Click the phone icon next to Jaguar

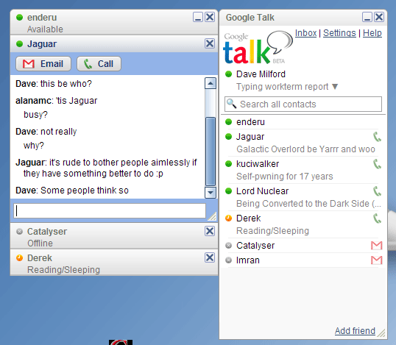pyautogui.click(x=377, y=137)
